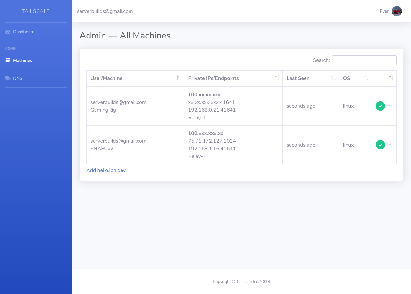Click the green checkmark for SNAFUv2

pyautogui.click(x=380, y=145)
